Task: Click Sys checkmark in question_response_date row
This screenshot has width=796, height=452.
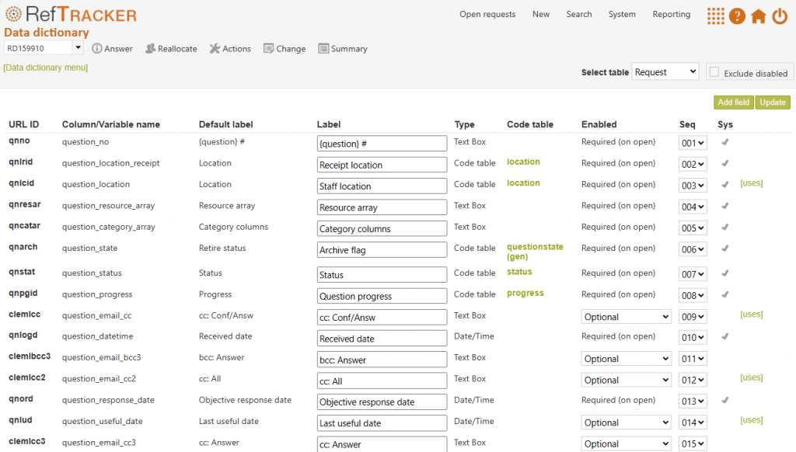Action: tap(725, 400)
